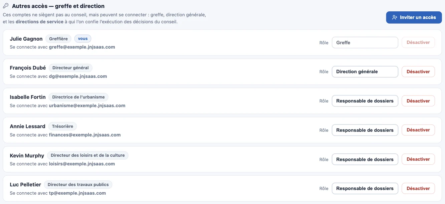This screenshot has height=204, width=445.
Task: Open the Rôle dropdown for Luc Pelletier
Action: (365, 188)
